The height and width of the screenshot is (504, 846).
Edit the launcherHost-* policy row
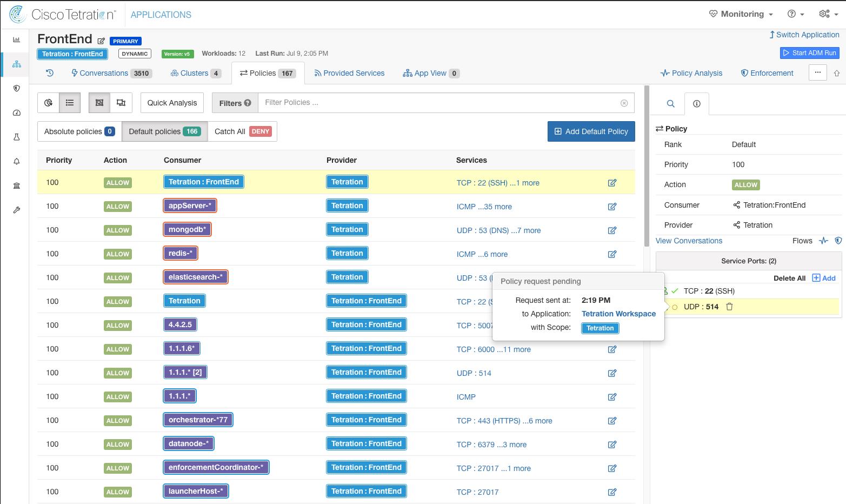tap(612, 492)
